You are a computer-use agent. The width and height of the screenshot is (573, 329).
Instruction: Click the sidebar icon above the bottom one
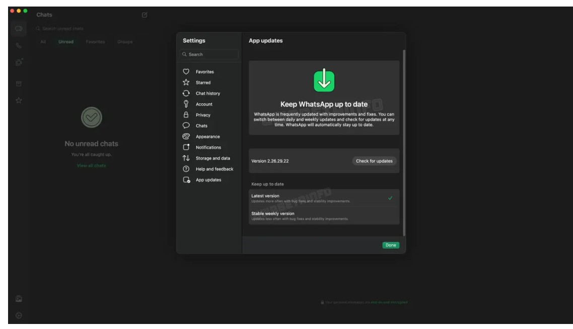(x=19, y=299)
